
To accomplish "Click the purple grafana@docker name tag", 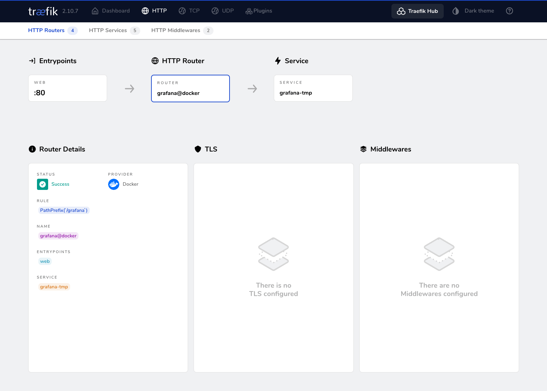I will click(x=58, y=236).
